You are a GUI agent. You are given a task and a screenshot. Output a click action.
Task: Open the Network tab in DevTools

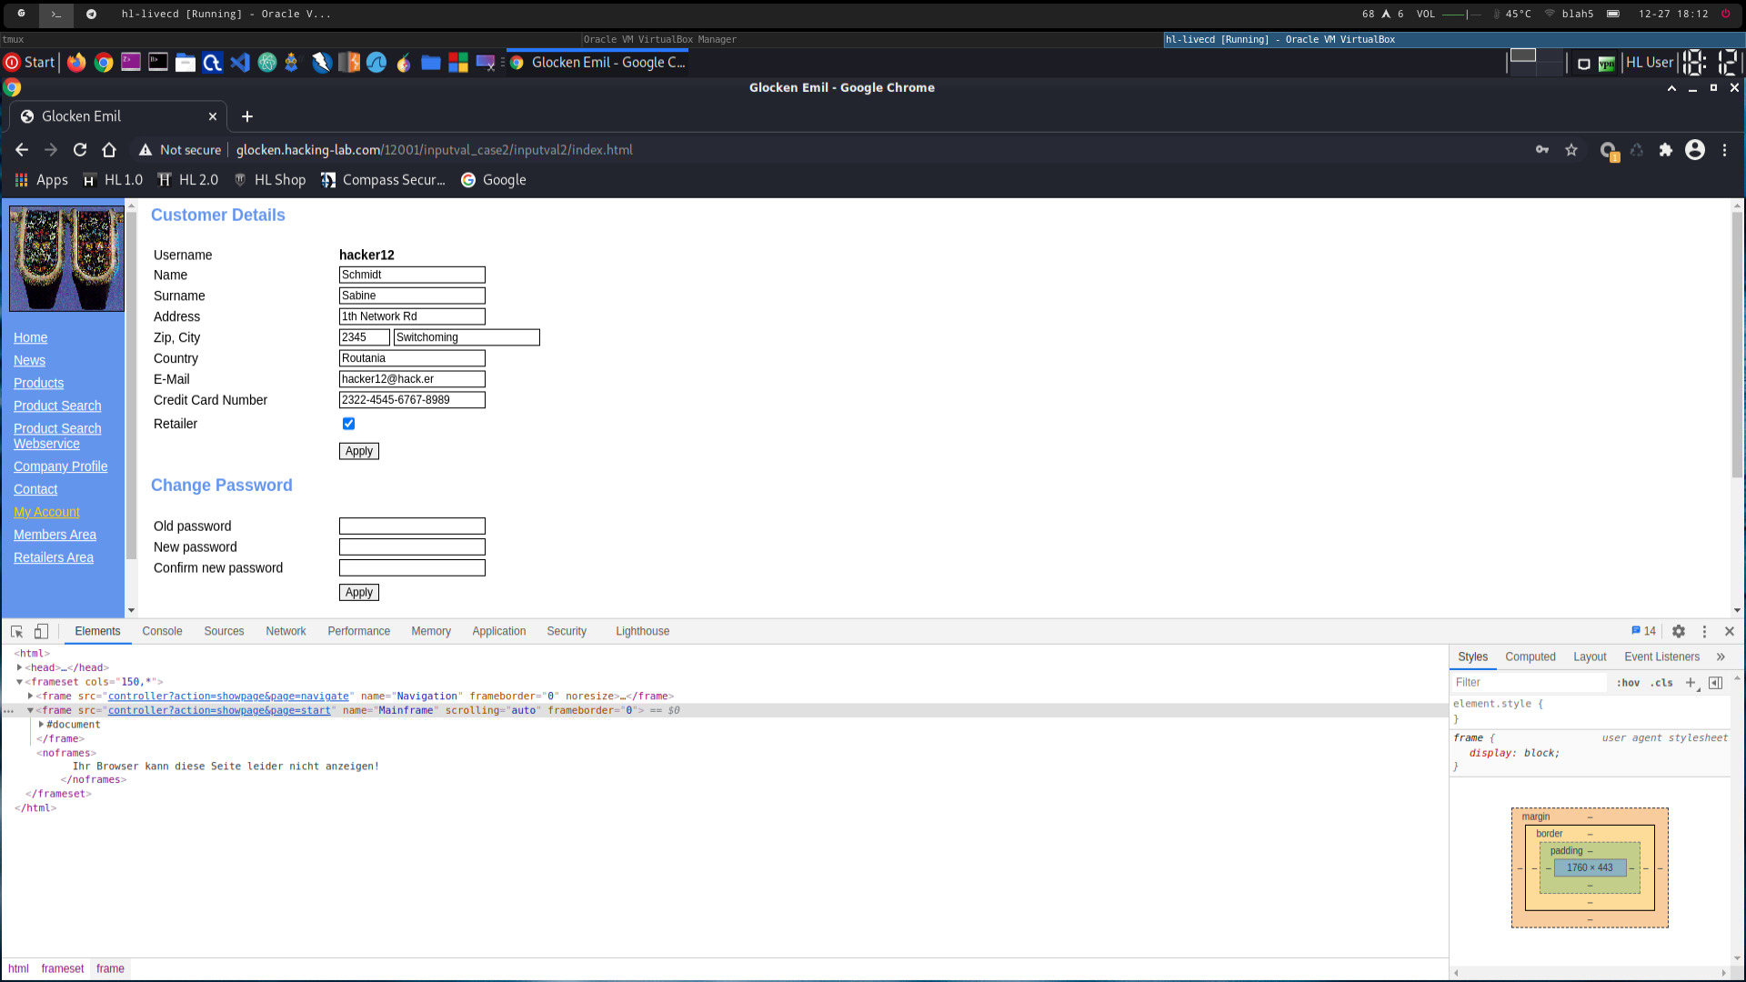[286, 631]
